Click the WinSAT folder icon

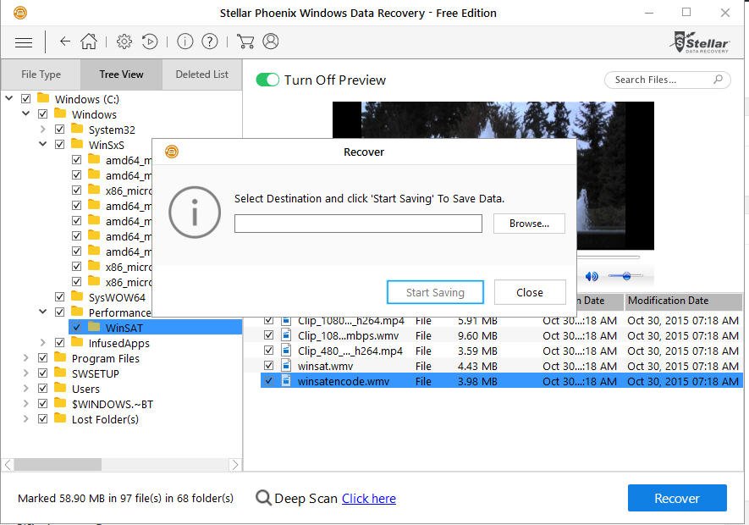click(94, 327)
